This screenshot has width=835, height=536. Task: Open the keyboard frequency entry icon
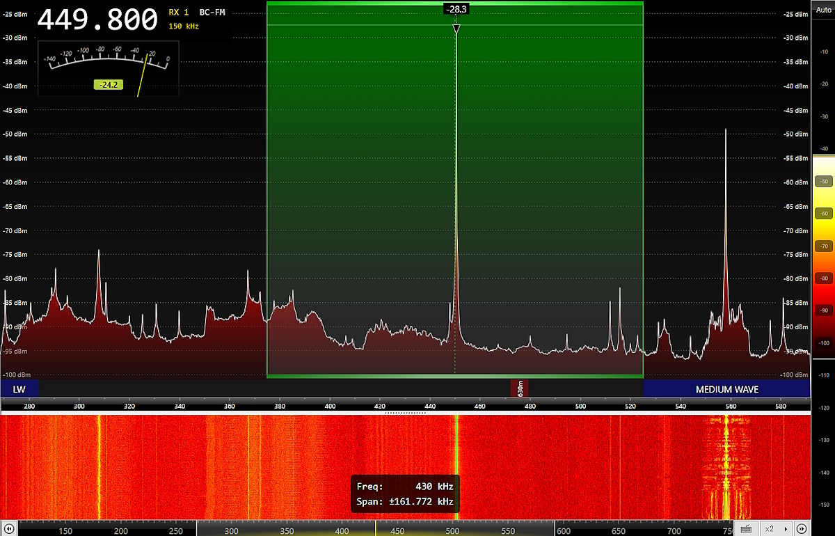coord(745,529)
